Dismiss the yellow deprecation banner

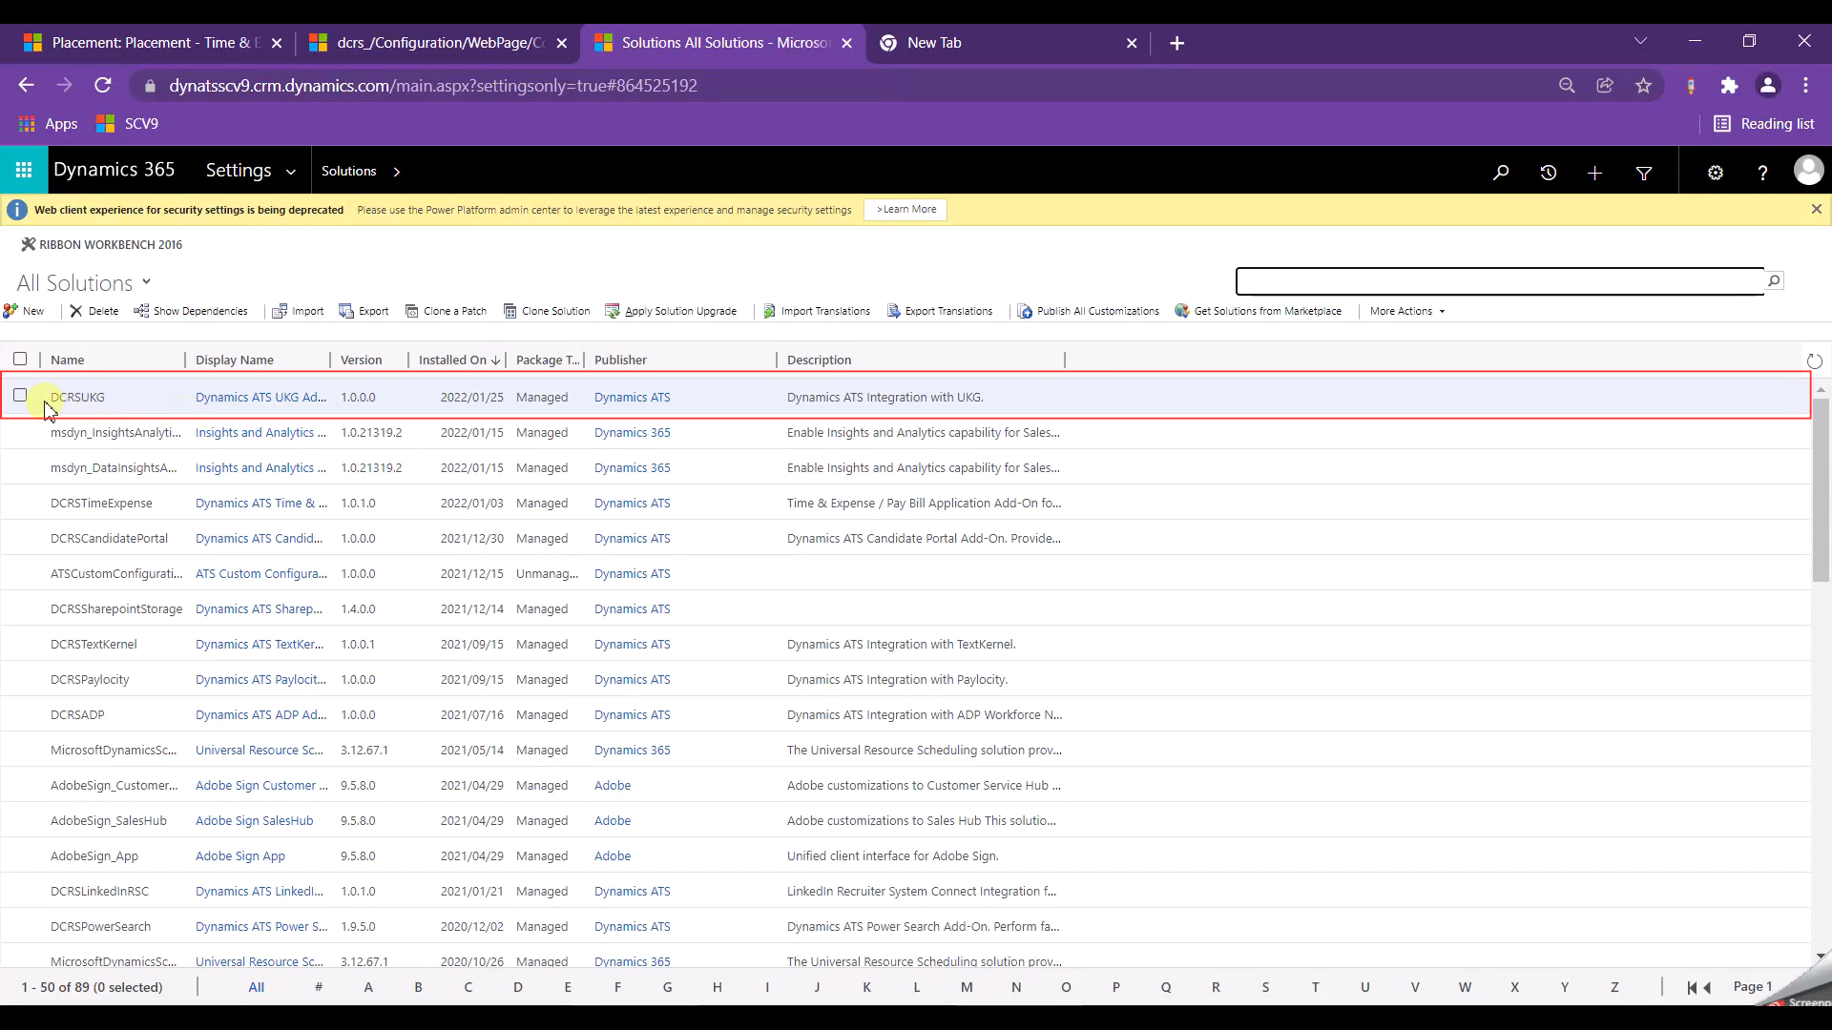1816,209
